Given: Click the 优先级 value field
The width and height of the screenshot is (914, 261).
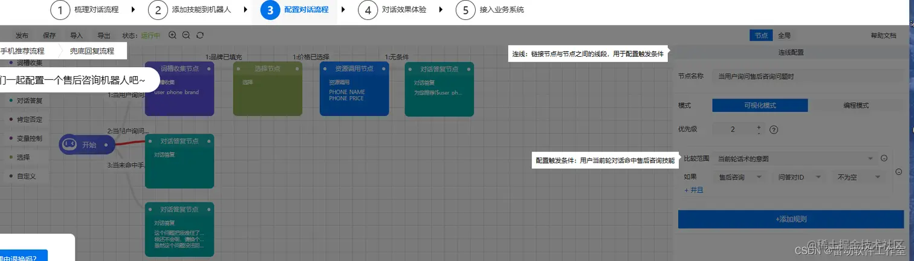Looking at the screenshot, I should click(x=733, y=129).
